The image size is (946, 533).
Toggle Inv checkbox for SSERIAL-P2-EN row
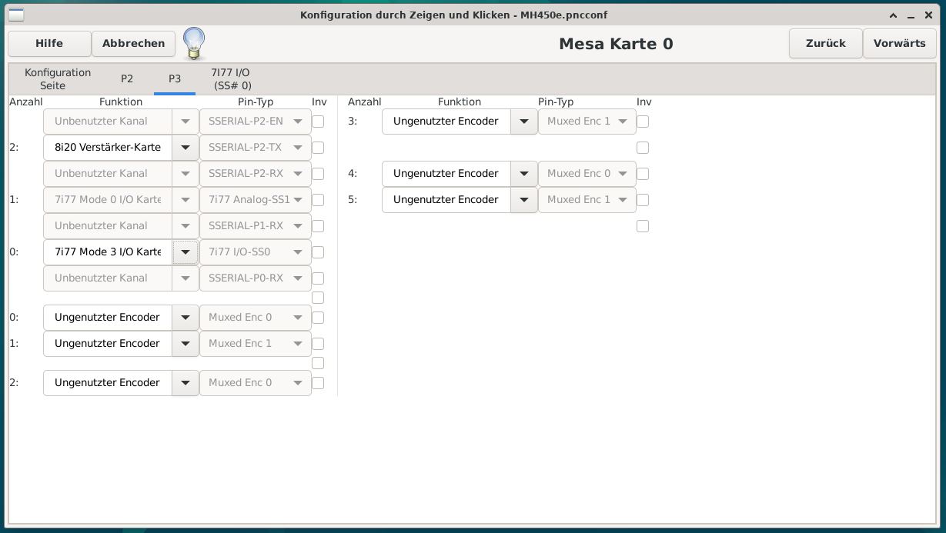[318, 122]
